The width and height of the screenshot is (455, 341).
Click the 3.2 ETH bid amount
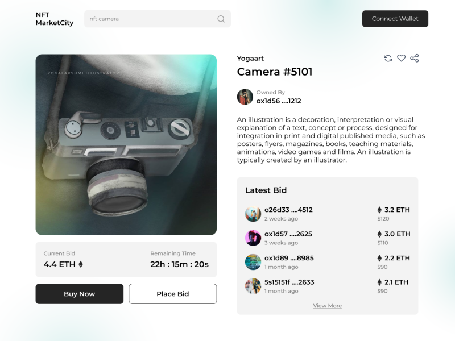click(x=396, y=210)
